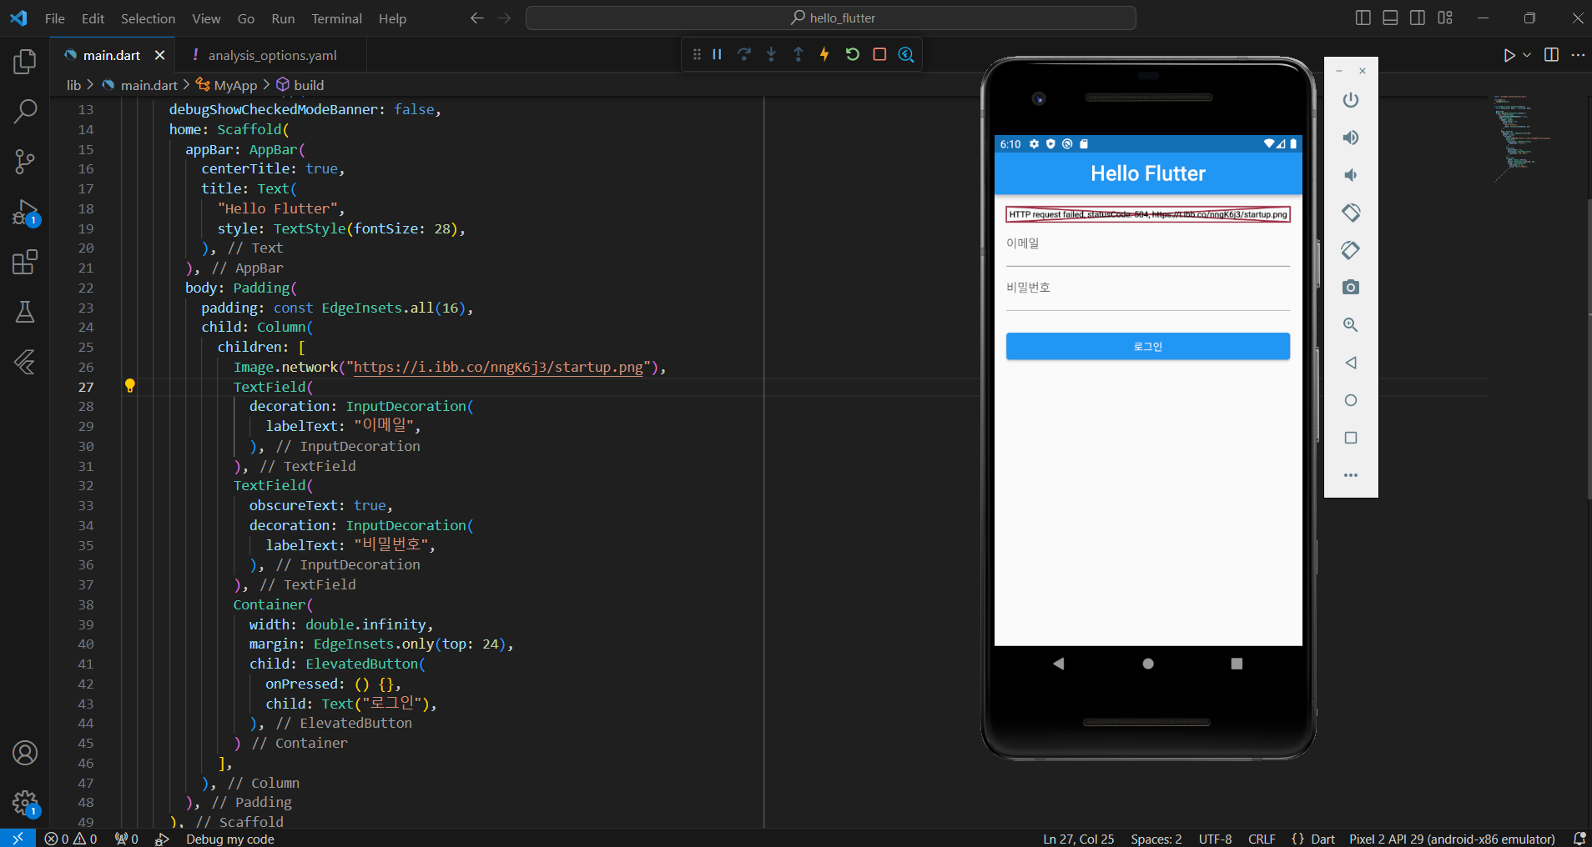This screenshot has width=1592, height=847.
Task: Click the emulator volume down button
Action: point(1351,175)
